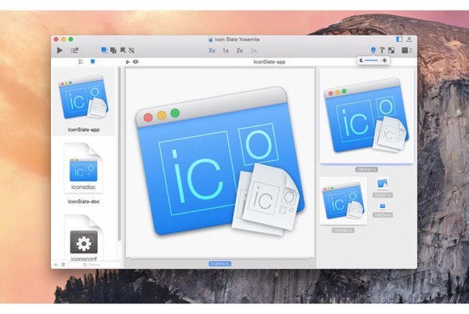The image size is (469, 314).
Task: Click the Icon Slate Yosemite window title
Action: click(x=237, y=39)
